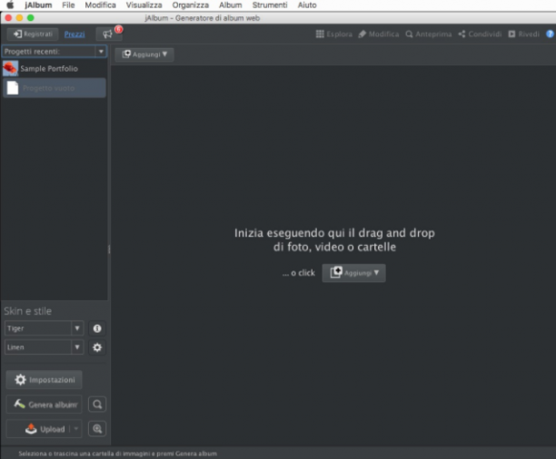This screenshot has height=459, width=556.
Task: Click the Impostazioni button
Action: [x=45, y=380]
